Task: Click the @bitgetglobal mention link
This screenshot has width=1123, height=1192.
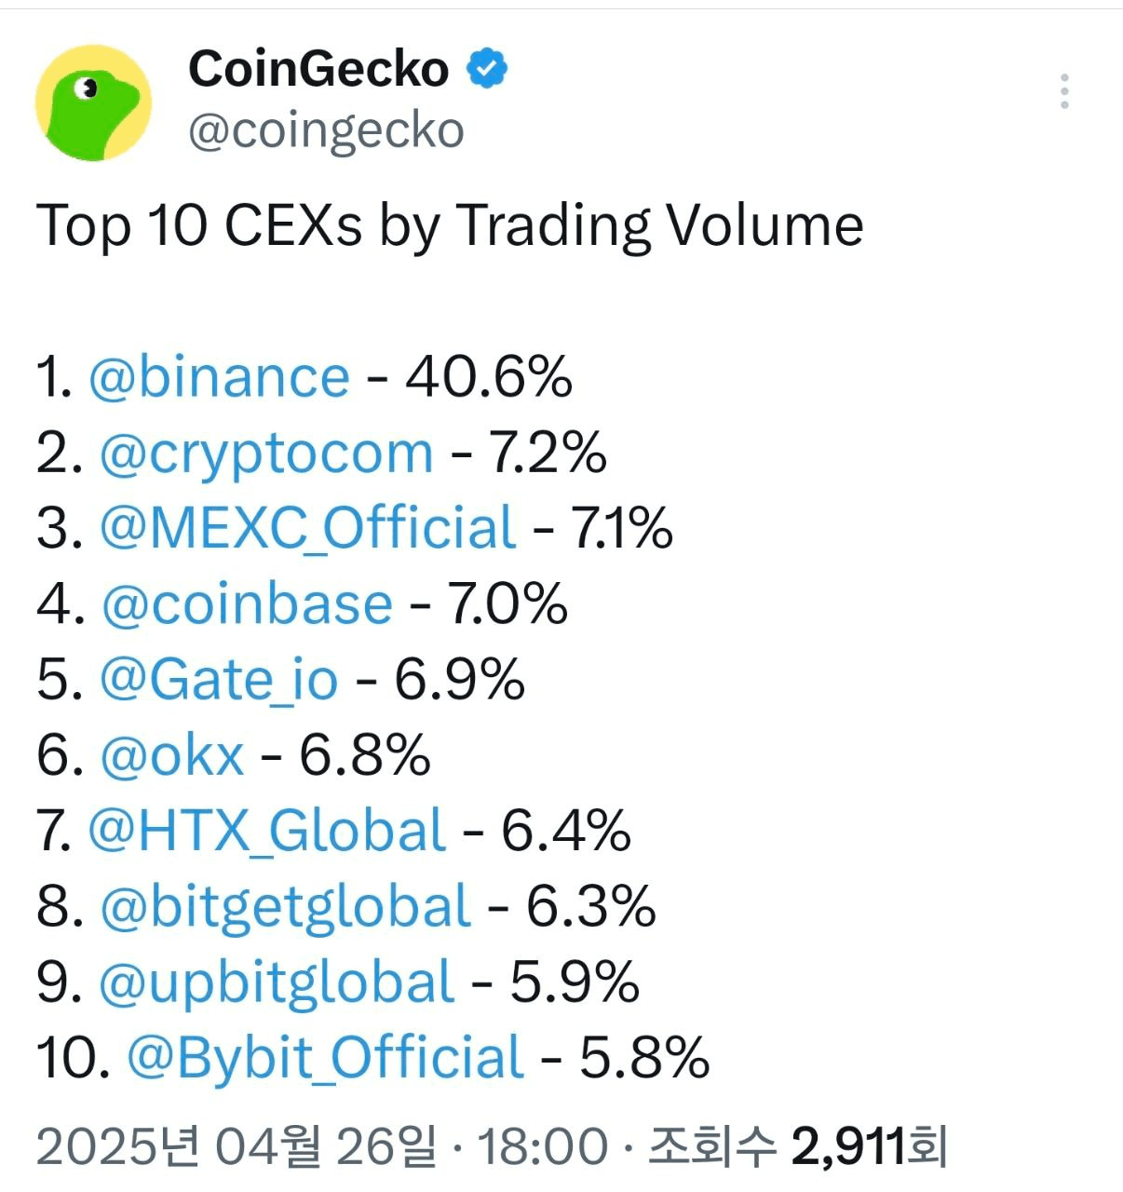Action: click(x=285, y=907)
